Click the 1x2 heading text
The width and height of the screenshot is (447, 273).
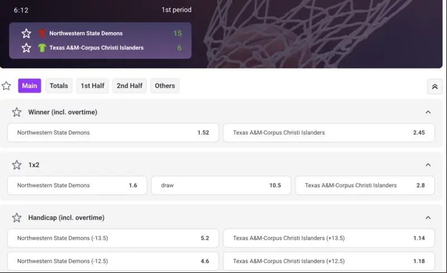[33, 165]
